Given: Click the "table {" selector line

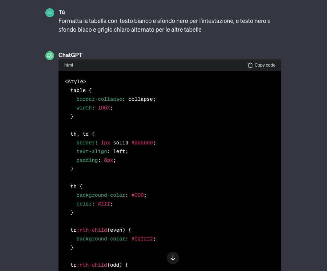Looking at the screenshot, I should tap(78, 90).
